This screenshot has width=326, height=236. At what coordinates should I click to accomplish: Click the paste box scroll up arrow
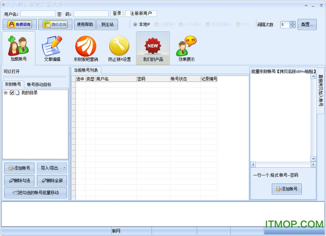click(313, 76)
